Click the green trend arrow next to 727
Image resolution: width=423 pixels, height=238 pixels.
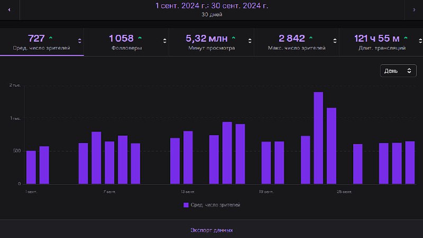(51, 38)
